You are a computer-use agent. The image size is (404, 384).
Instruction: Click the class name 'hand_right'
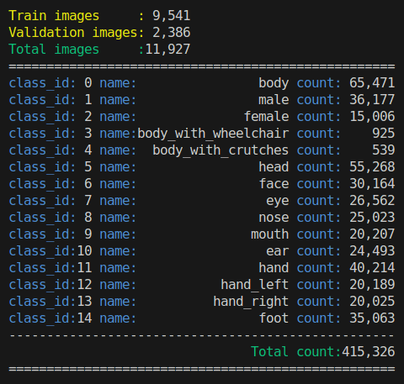tap(251, 302)
